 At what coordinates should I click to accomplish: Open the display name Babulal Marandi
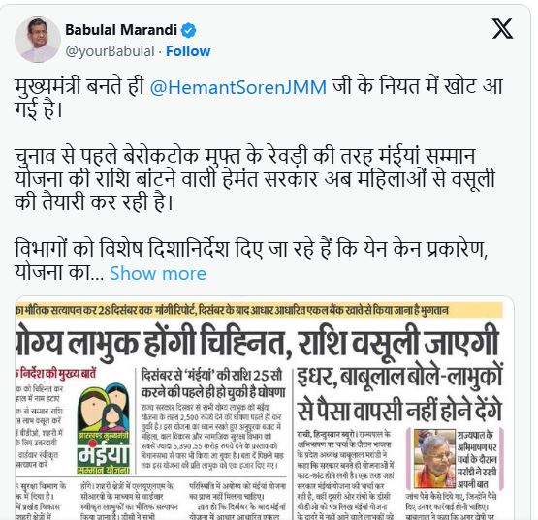point(121,30)
